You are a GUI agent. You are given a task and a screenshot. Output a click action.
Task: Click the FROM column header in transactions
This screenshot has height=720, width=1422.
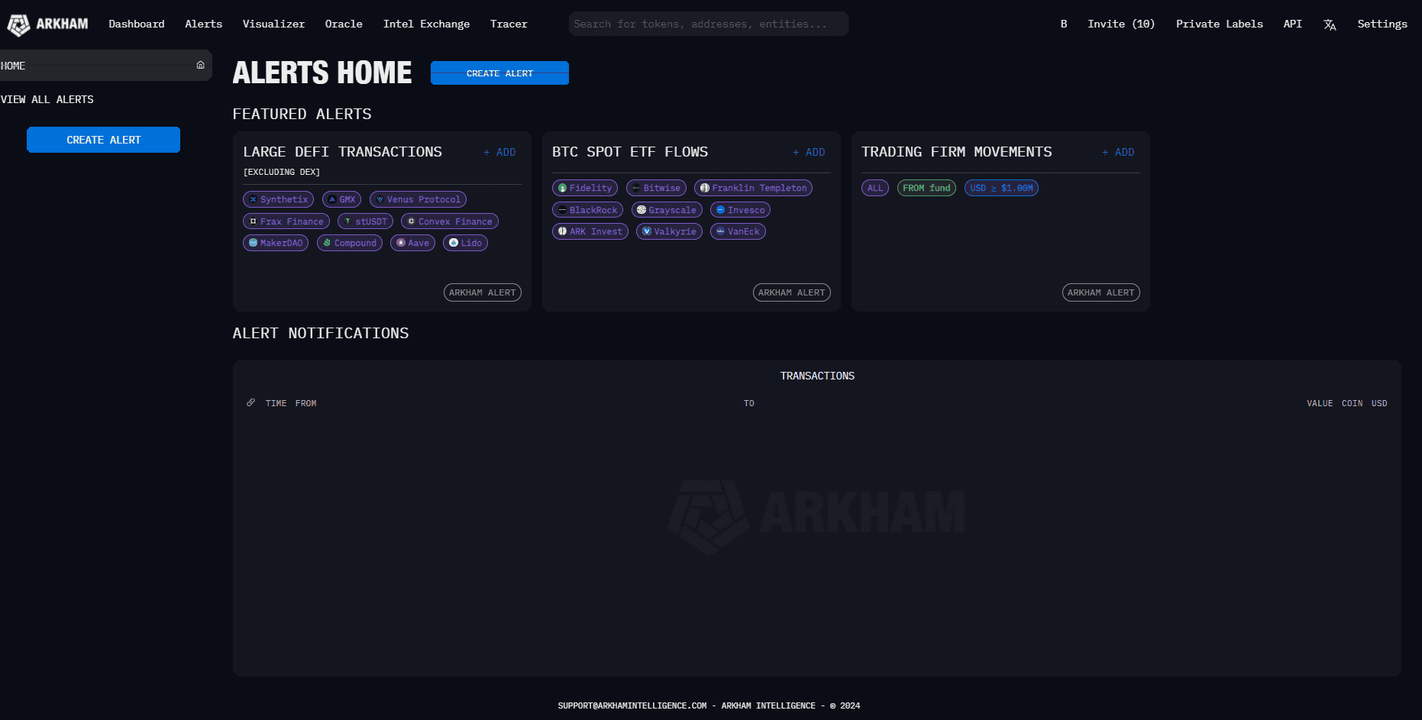click(x=305, y=403)
